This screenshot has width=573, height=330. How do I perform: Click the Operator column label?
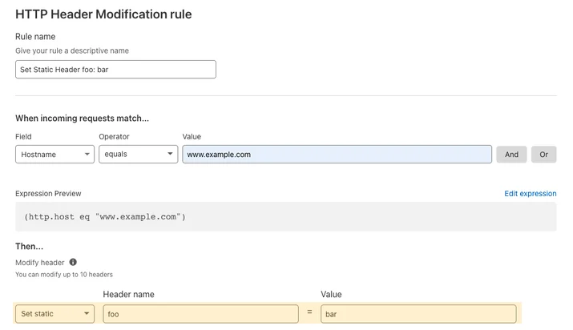point(114,136)
